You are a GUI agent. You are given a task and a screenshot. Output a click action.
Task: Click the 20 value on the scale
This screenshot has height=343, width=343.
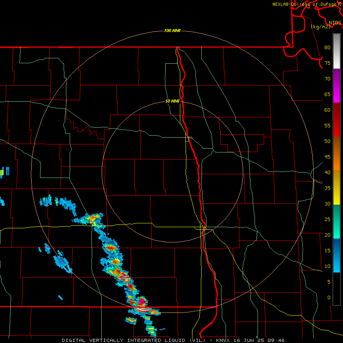pyautogui.click(x=327, y=235)
